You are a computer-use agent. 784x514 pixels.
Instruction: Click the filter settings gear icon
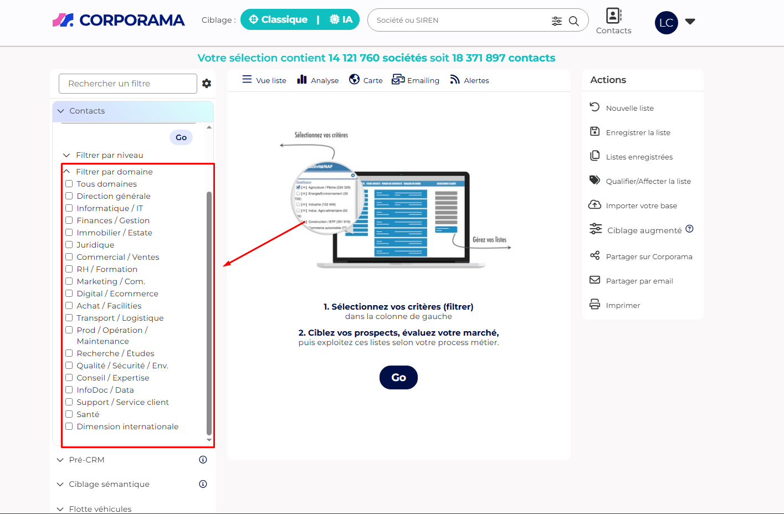click(x=207, y=84)
